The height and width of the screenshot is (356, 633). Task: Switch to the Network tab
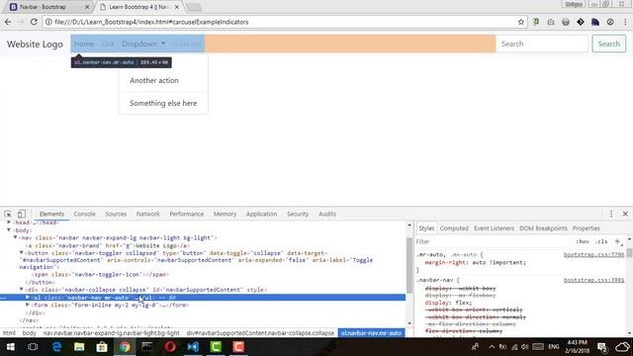148,214
